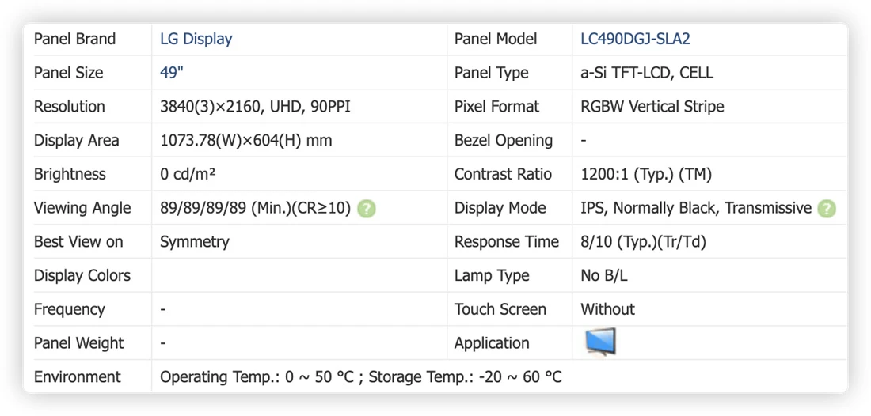Select the "Panel Type" label
871x416 pixels.
point(492,74)
